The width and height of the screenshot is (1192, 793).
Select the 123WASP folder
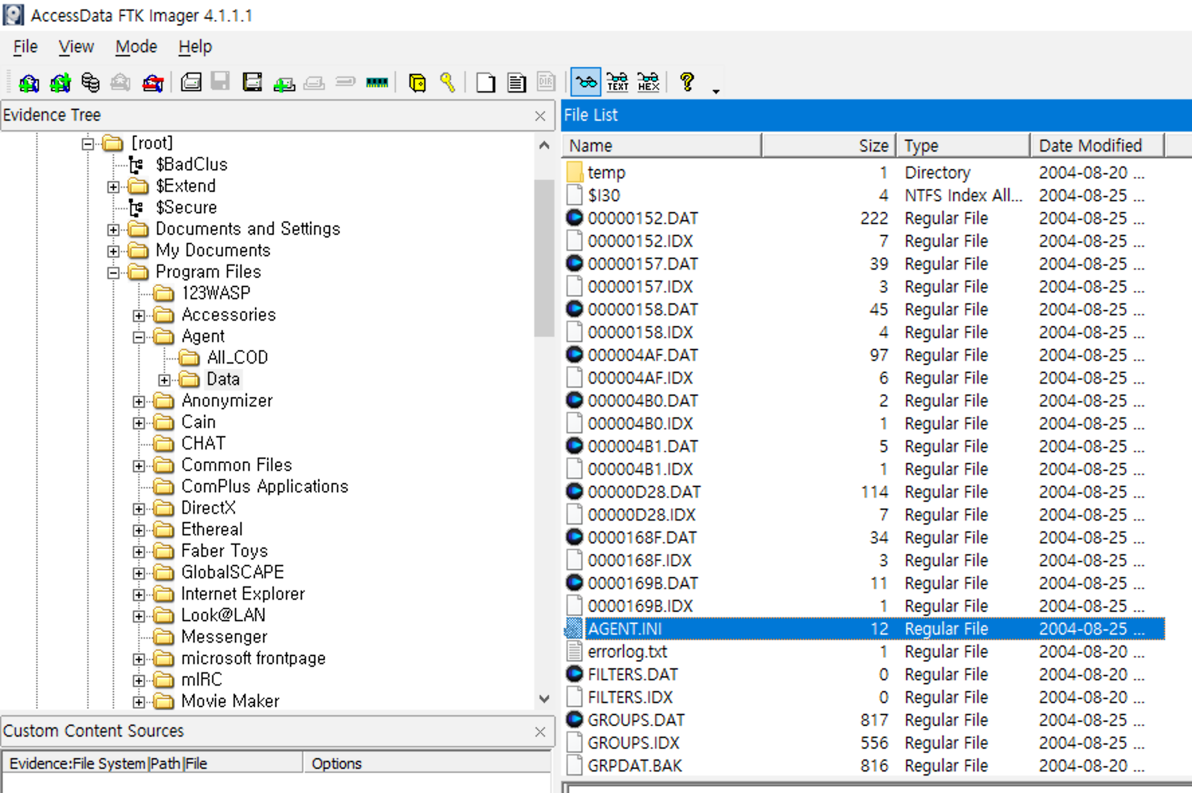click(215, 293)
